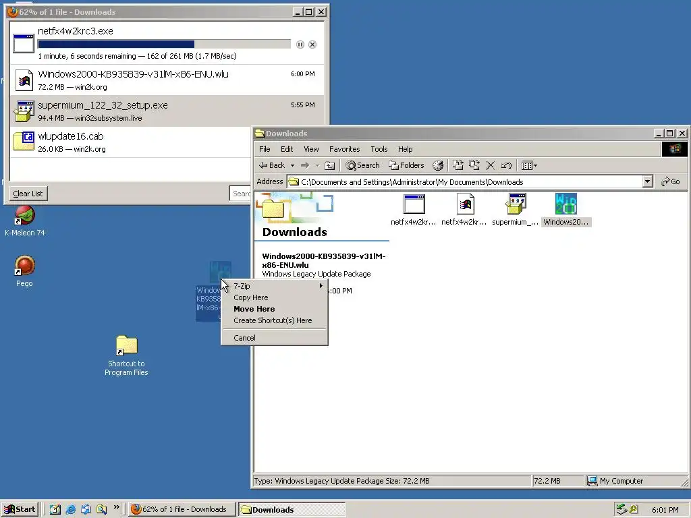Launch Outlook Express from quick launch
This screenshot has width=691, height=518.
86,509
